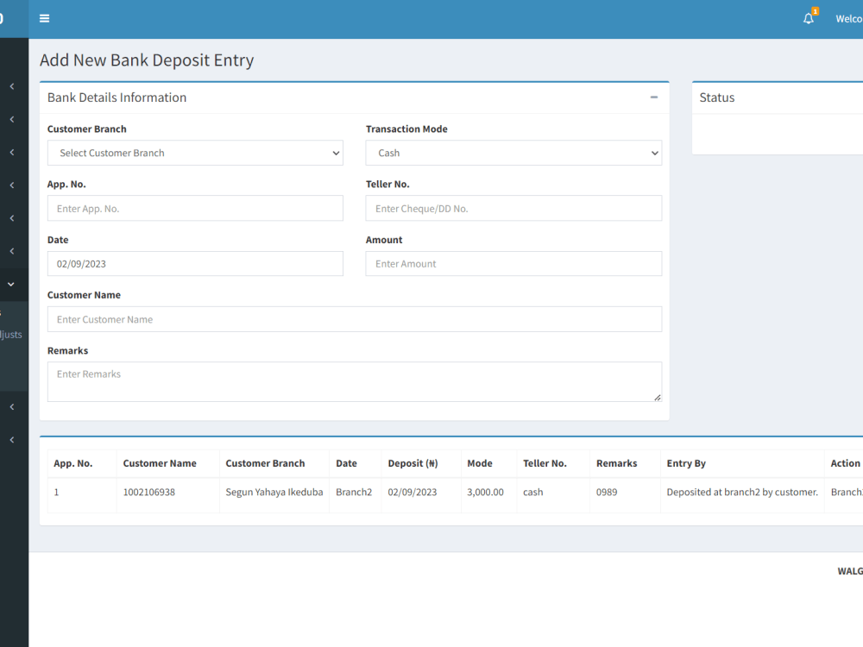Open the notifications bell

[809, 19]
